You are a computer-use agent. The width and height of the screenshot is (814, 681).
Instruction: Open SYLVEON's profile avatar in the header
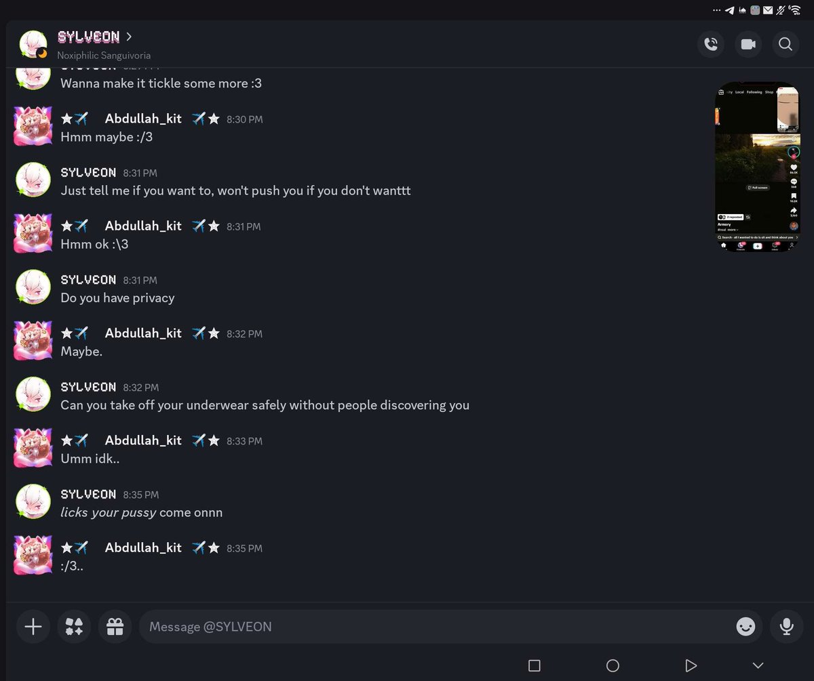33,44
